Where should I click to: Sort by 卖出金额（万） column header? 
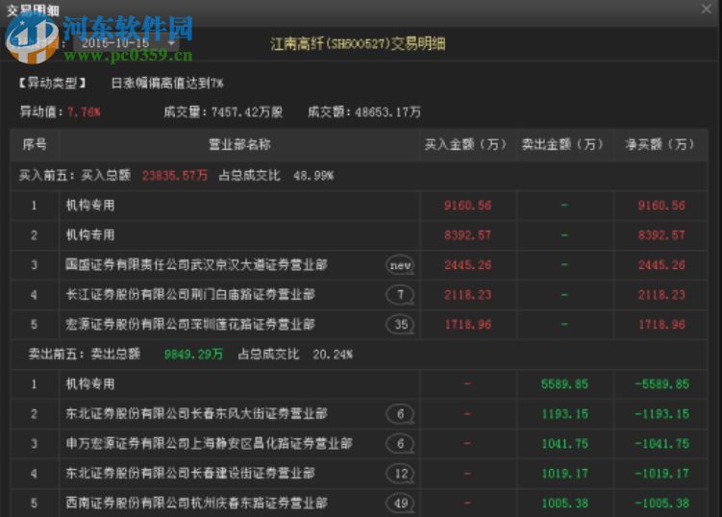tap(563, 144)
